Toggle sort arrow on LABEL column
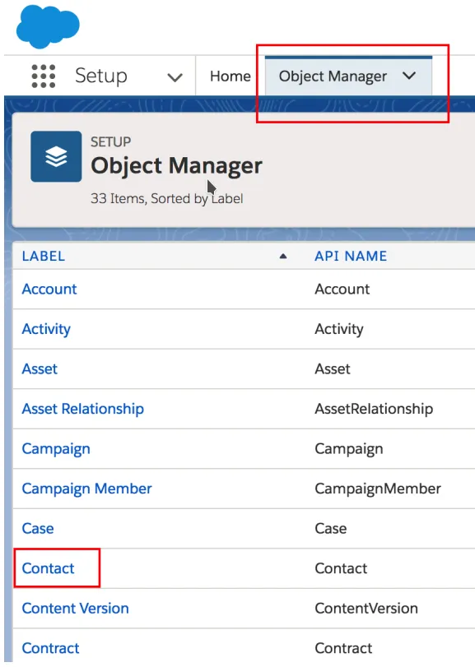The width and height of the screenshot is (475, 667). pyautogui.click(x=283, y=256)
